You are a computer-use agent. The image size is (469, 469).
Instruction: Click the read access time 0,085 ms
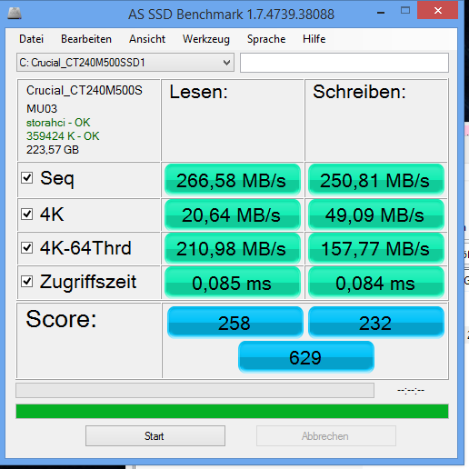[232, 283]
